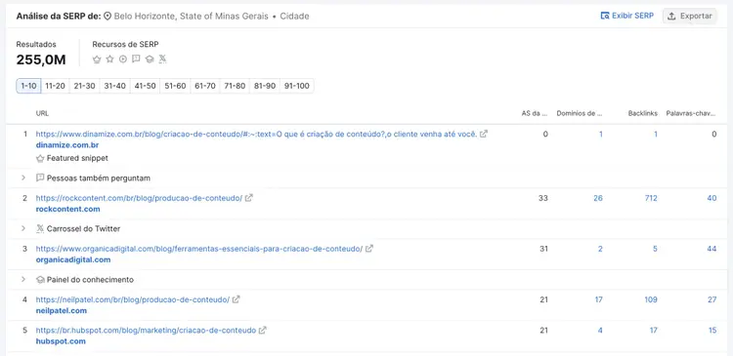The image size is (733, 356).
Task: Select the 91-100 results page tab
Action: coord(297,86)
